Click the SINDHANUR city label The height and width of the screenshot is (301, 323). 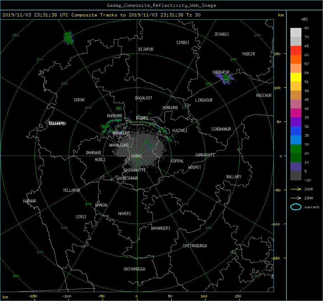coord(221,129)
